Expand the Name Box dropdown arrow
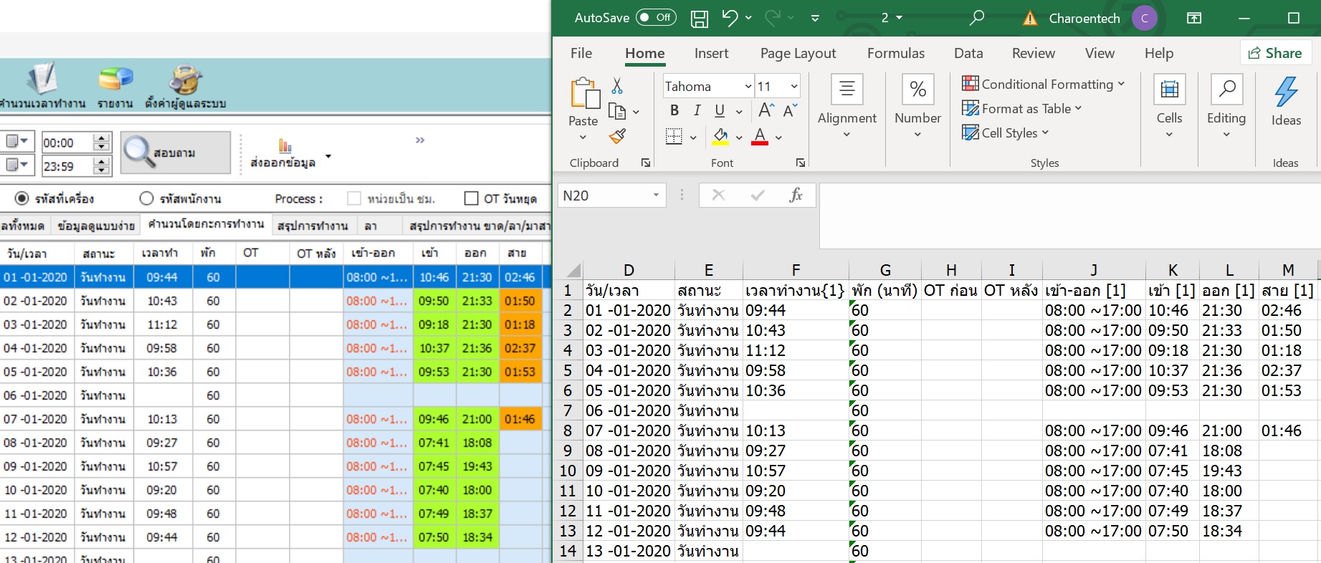This screenshot has height=563, width=1321. [x=656, y=196]
